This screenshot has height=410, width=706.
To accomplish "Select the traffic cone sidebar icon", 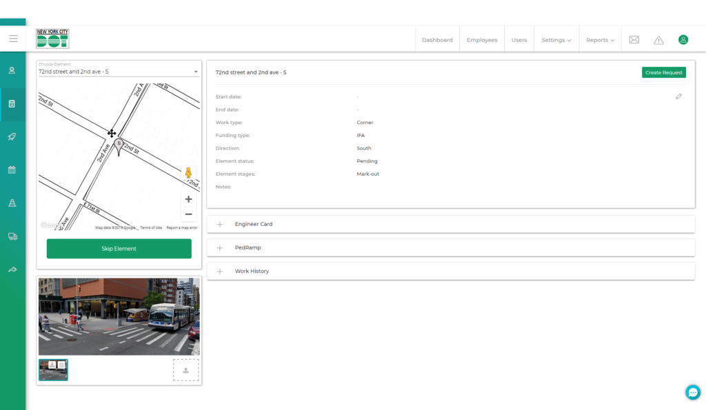I will point(12,203).
